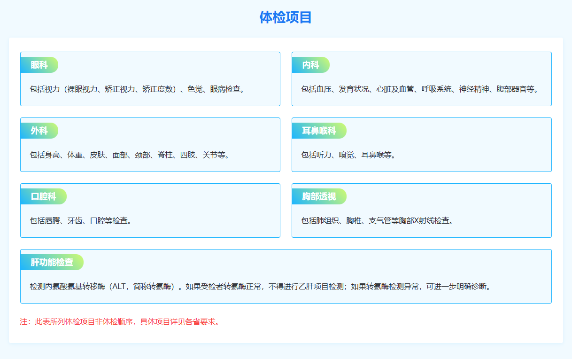This screenshot has height=359, width=572.
Task: Select the 眼科 category badge
Action: 39,65
